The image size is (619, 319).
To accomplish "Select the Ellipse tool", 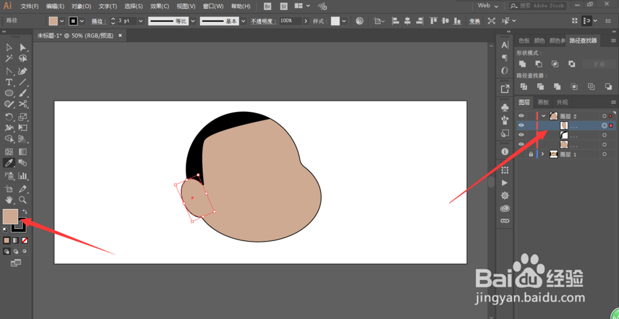I will [9, 93].
